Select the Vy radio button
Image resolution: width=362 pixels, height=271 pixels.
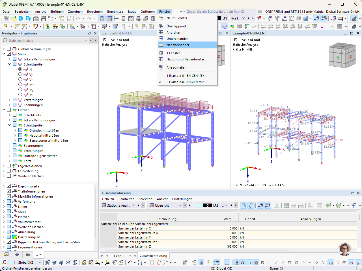click(x=20, y=75)
